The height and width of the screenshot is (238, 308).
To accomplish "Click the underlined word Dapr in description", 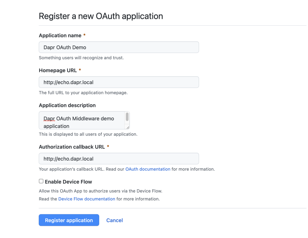I will (49, 119).
